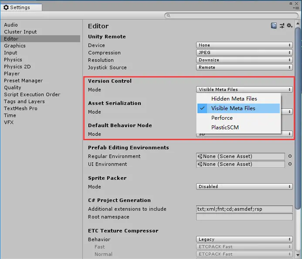The height and width of the screenshot is (259, 302).
Task: Open the Fast ETCPACK Fast dropdown
Action: pyautogui.click(x=244, y=246)
